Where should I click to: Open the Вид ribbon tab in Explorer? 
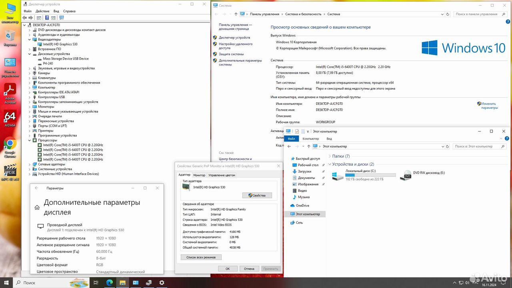(x=329, y=139)
